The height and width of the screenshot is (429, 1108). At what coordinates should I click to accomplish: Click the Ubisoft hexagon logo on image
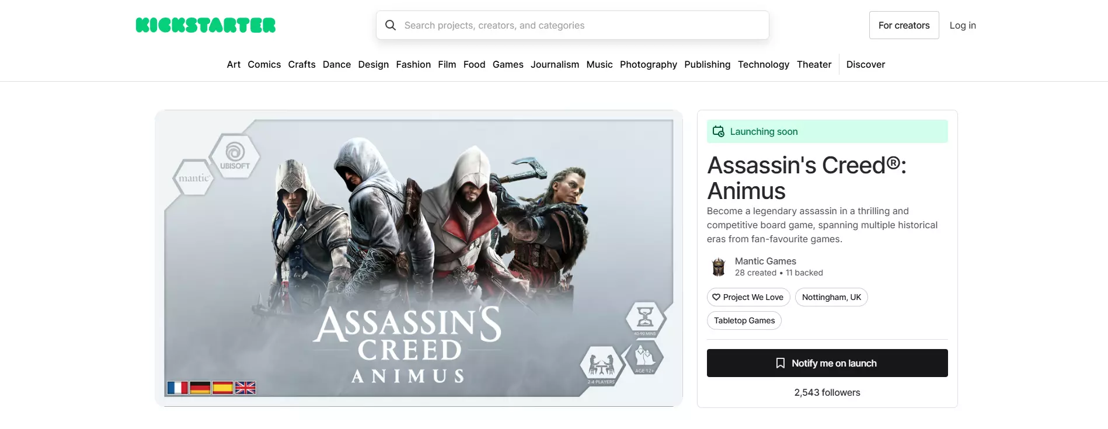pos(235,155)
